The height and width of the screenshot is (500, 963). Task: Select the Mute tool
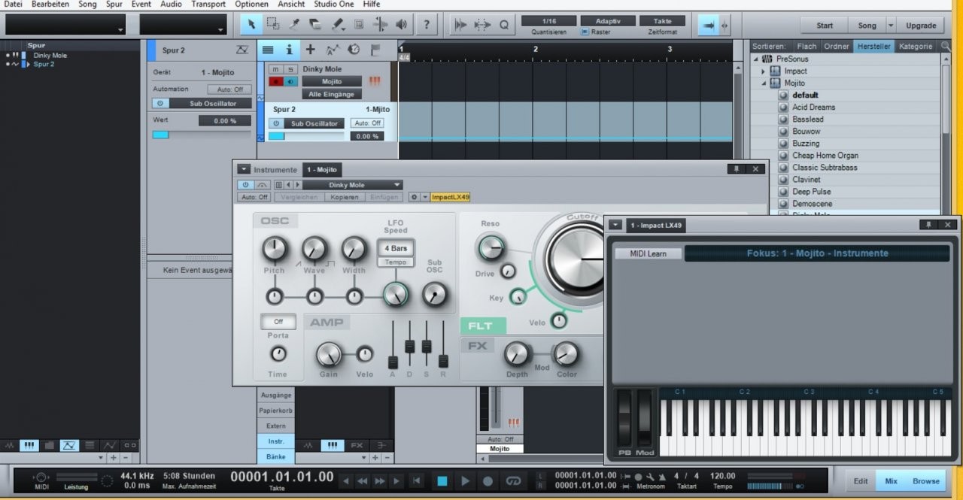(359, 25)
